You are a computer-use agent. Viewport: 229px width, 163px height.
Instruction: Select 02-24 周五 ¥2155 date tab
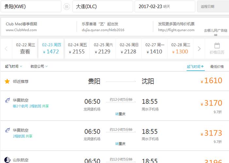(x=77, y=49)
